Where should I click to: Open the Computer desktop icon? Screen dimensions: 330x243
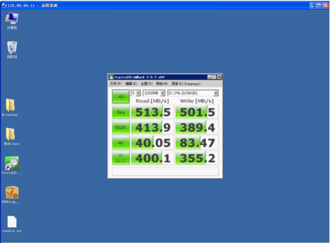[12, 21]
